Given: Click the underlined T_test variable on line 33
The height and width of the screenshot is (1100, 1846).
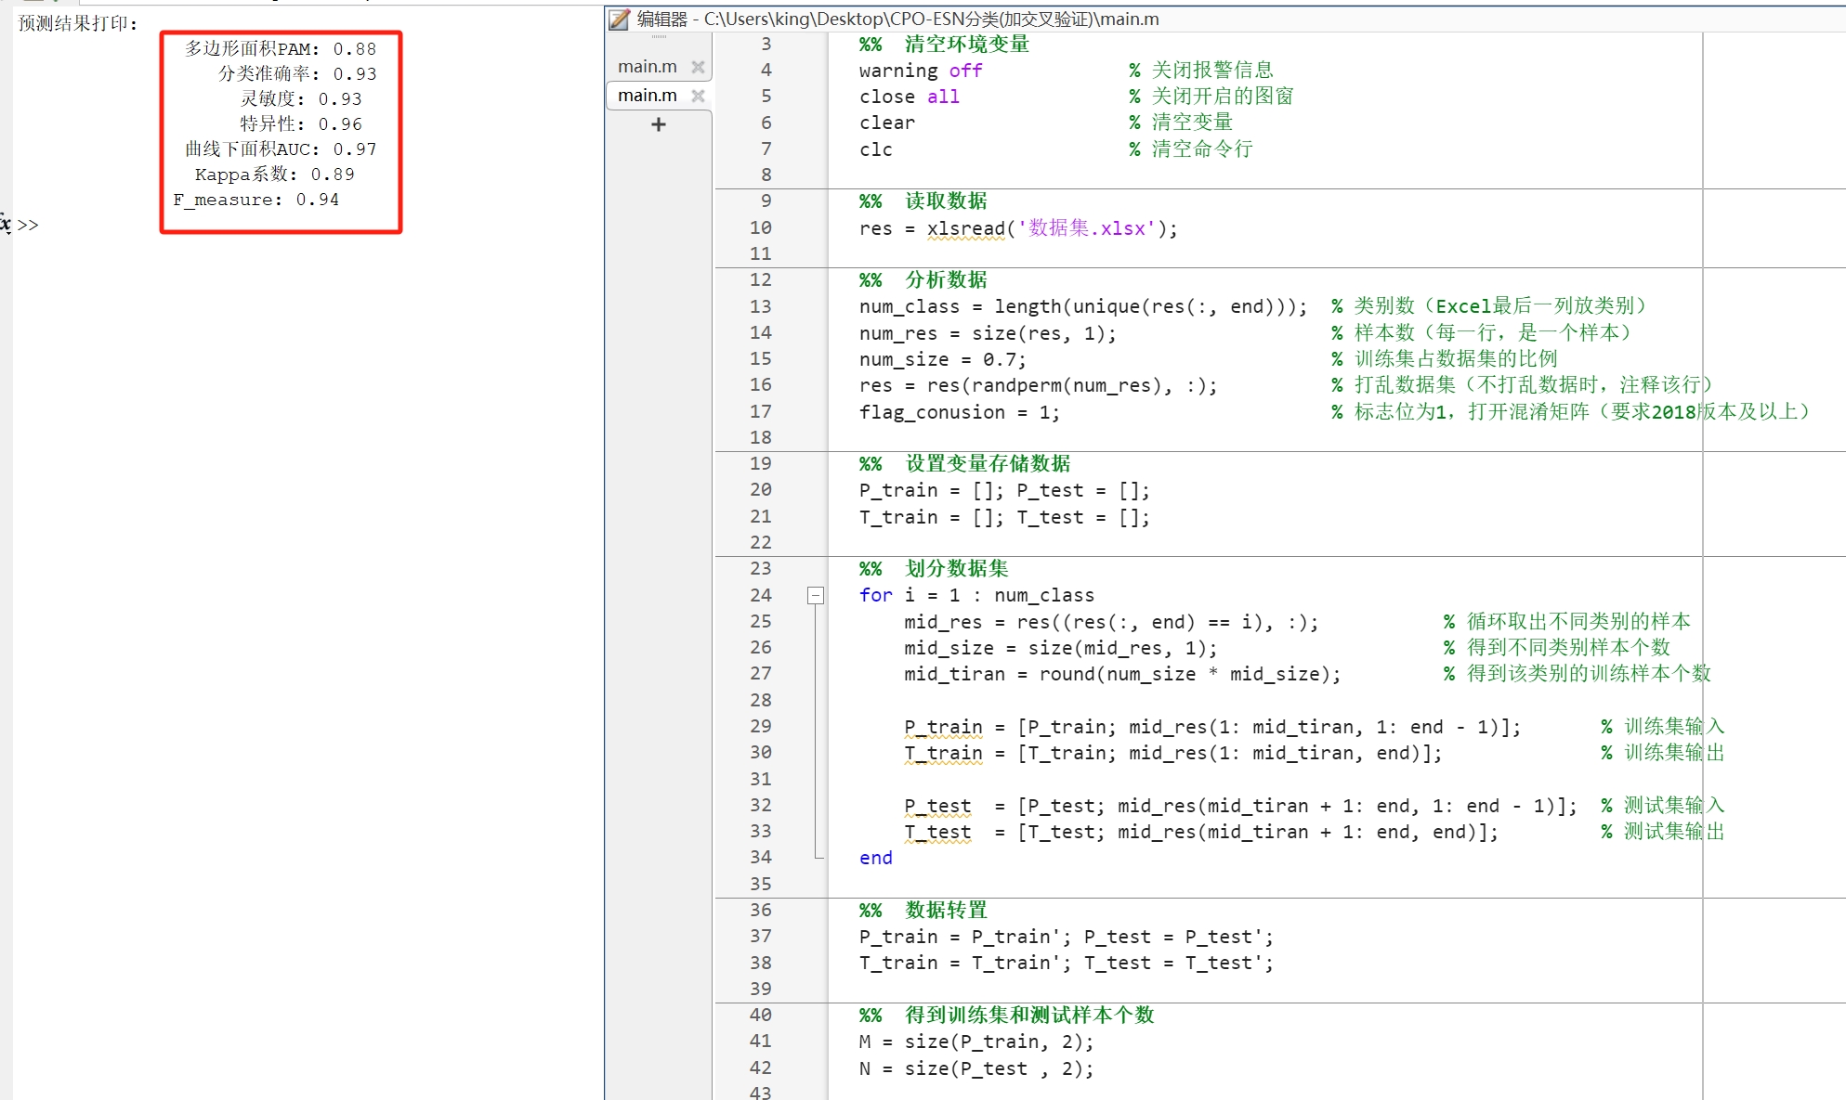Looking at the screenshot, I should click(937, 832).
